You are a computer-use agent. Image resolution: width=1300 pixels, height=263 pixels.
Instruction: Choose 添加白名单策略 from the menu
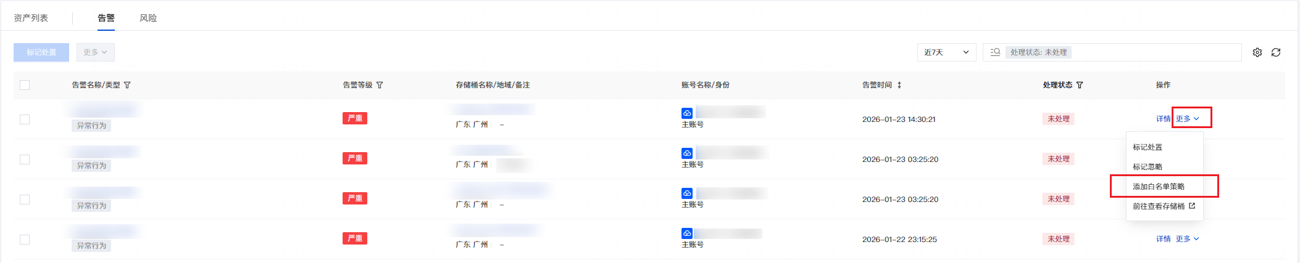tap(1159, 187)
